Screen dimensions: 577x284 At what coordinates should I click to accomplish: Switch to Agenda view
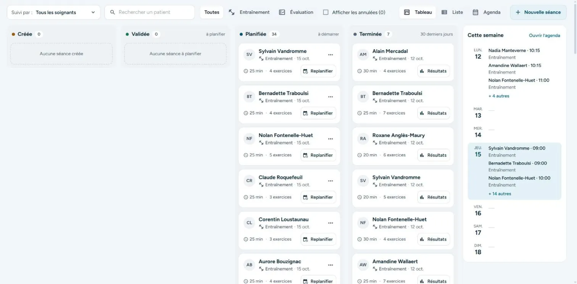click(x=487, y=12)
